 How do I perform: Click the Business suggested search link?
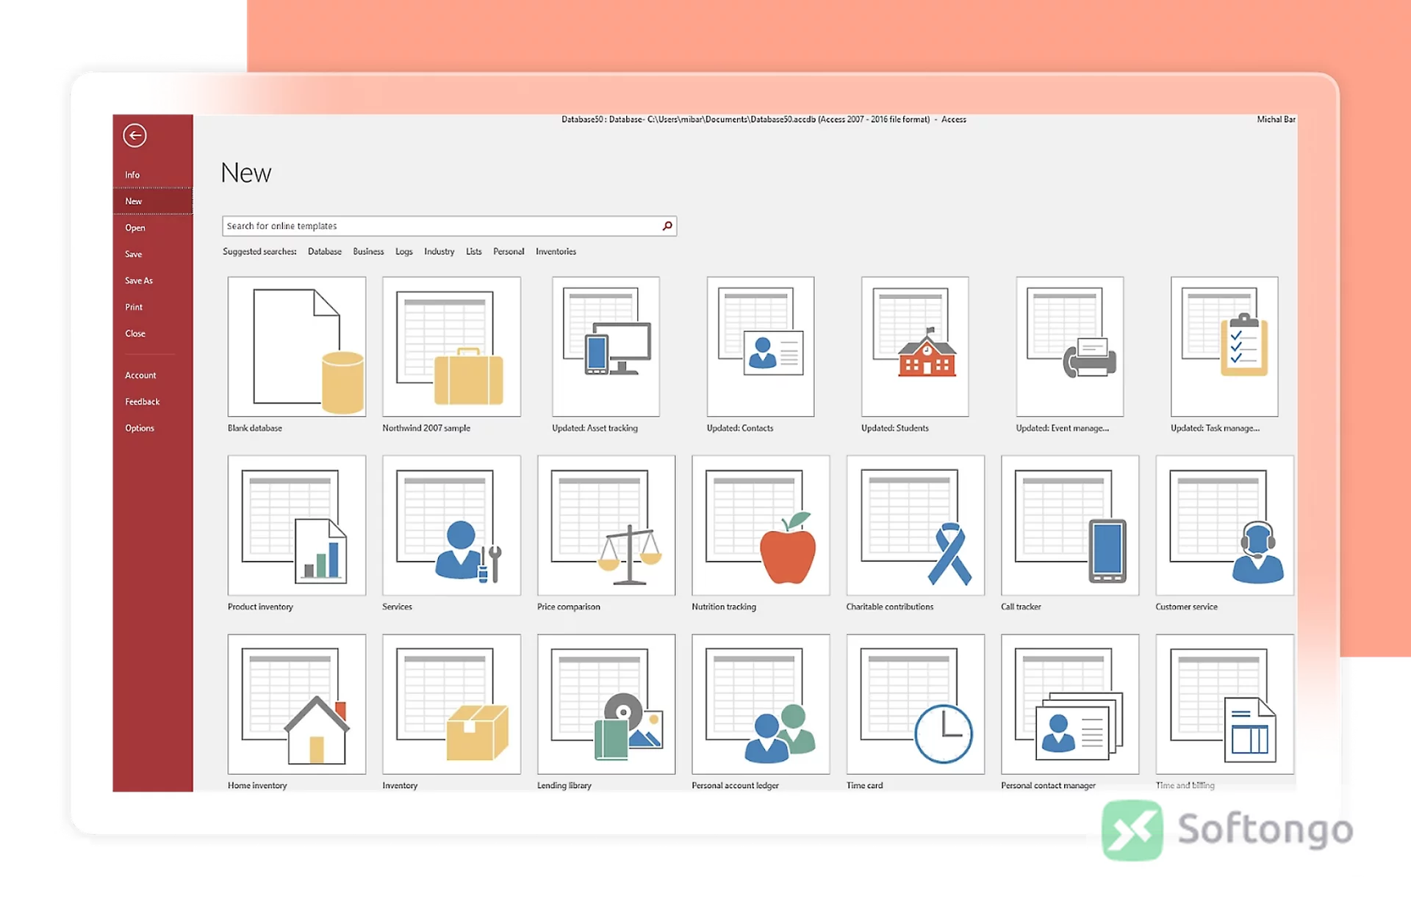coord(368,251)
